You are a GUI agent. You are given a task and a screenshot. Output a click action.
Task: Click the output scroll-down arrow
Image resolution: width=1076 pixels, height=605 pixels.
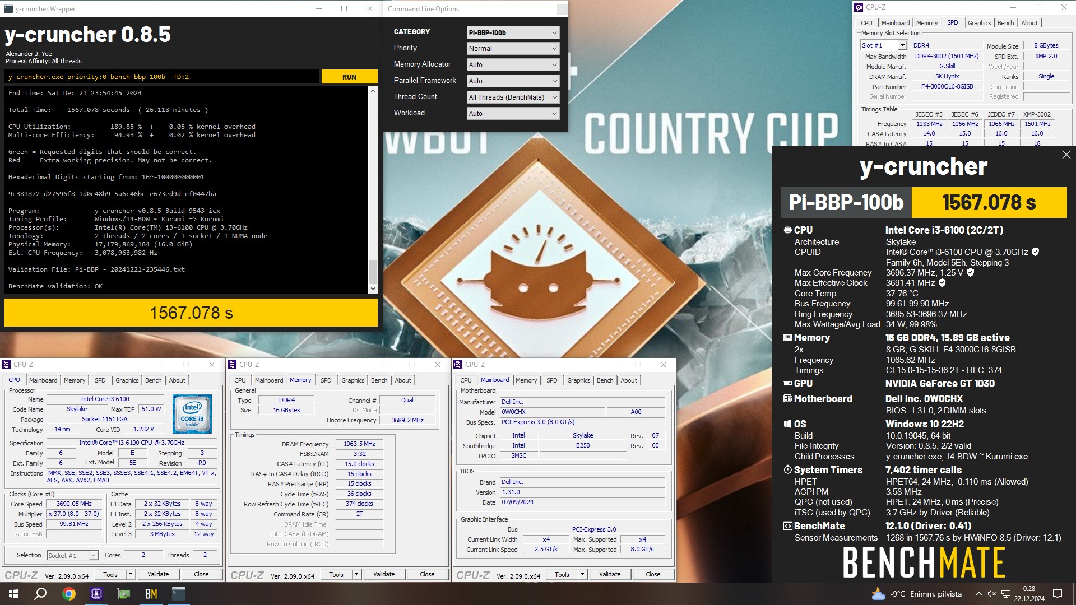tap(373, 289)
